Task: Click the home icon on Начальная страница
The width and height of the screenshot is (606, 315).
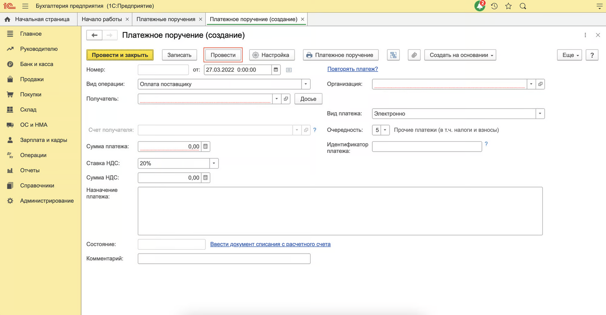Action: [8, 19]
